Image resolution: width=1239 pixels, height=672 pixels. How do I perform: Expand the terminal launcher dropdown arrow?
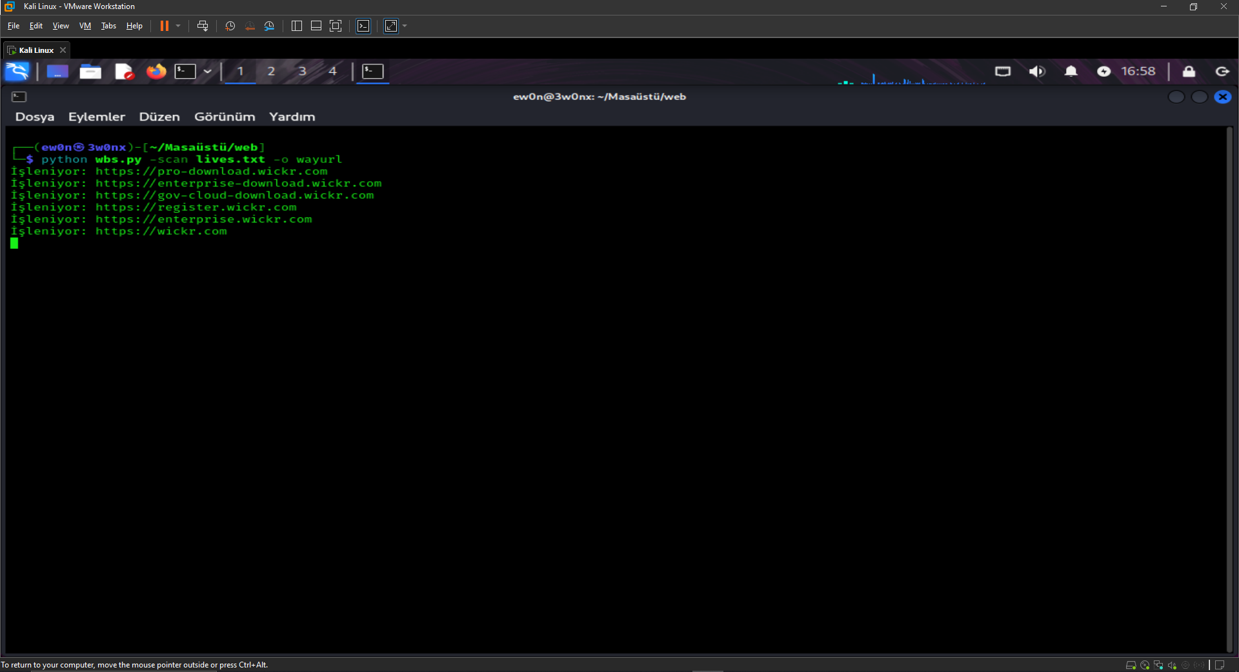[208, 71]
